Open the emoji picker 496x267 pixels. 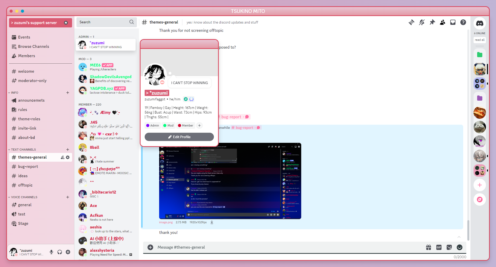pyautogui.click(x=460, y=247)
